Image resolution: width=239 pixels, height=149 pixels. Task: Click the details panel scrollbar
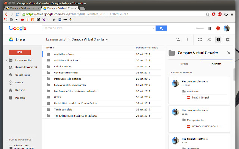point(235,74)
